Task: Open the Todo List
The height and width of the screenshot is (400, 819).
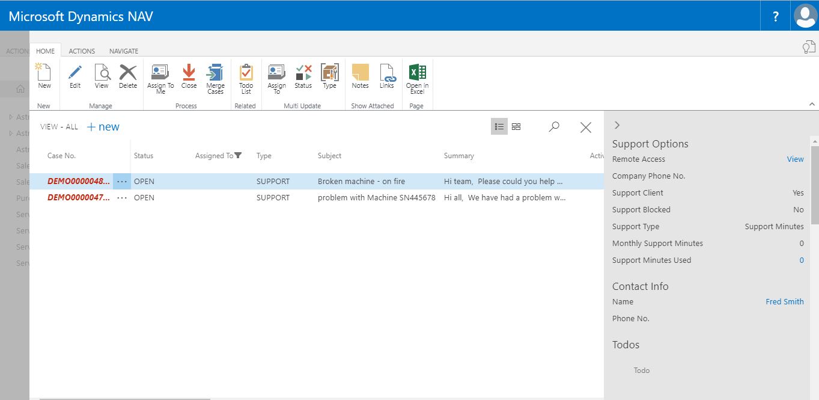Action: 246,79
